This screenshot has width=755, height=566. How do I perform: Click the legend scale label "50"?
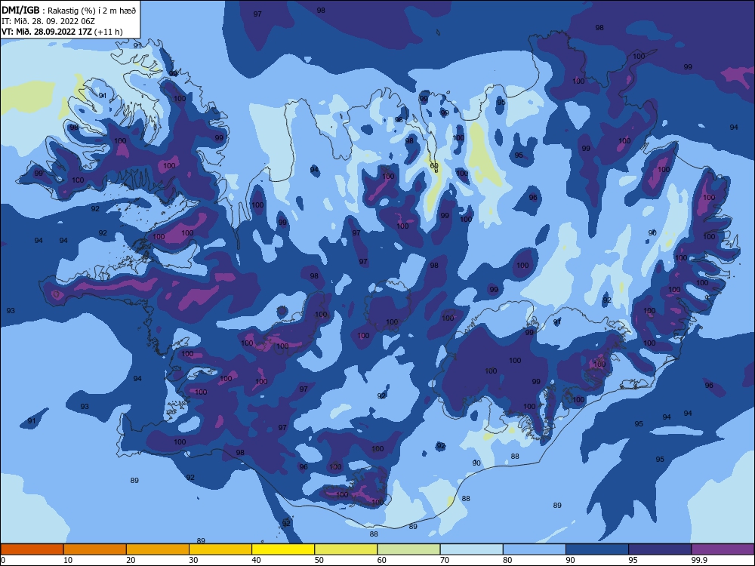[x=319, y=560]
